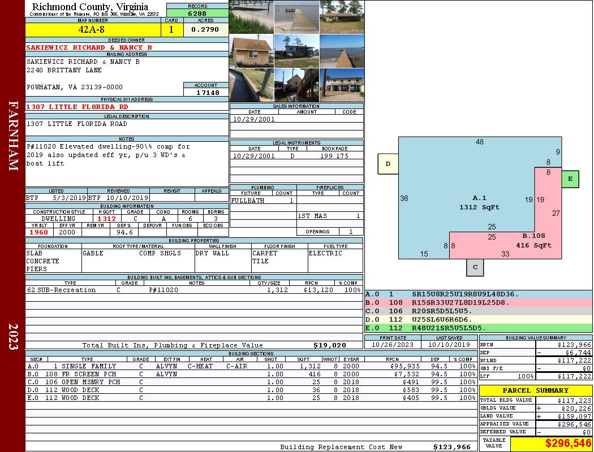Open the top-center wooden pier photo
Image resolution: width=594 pixels, height=452 pixels.
click(296, 17)
